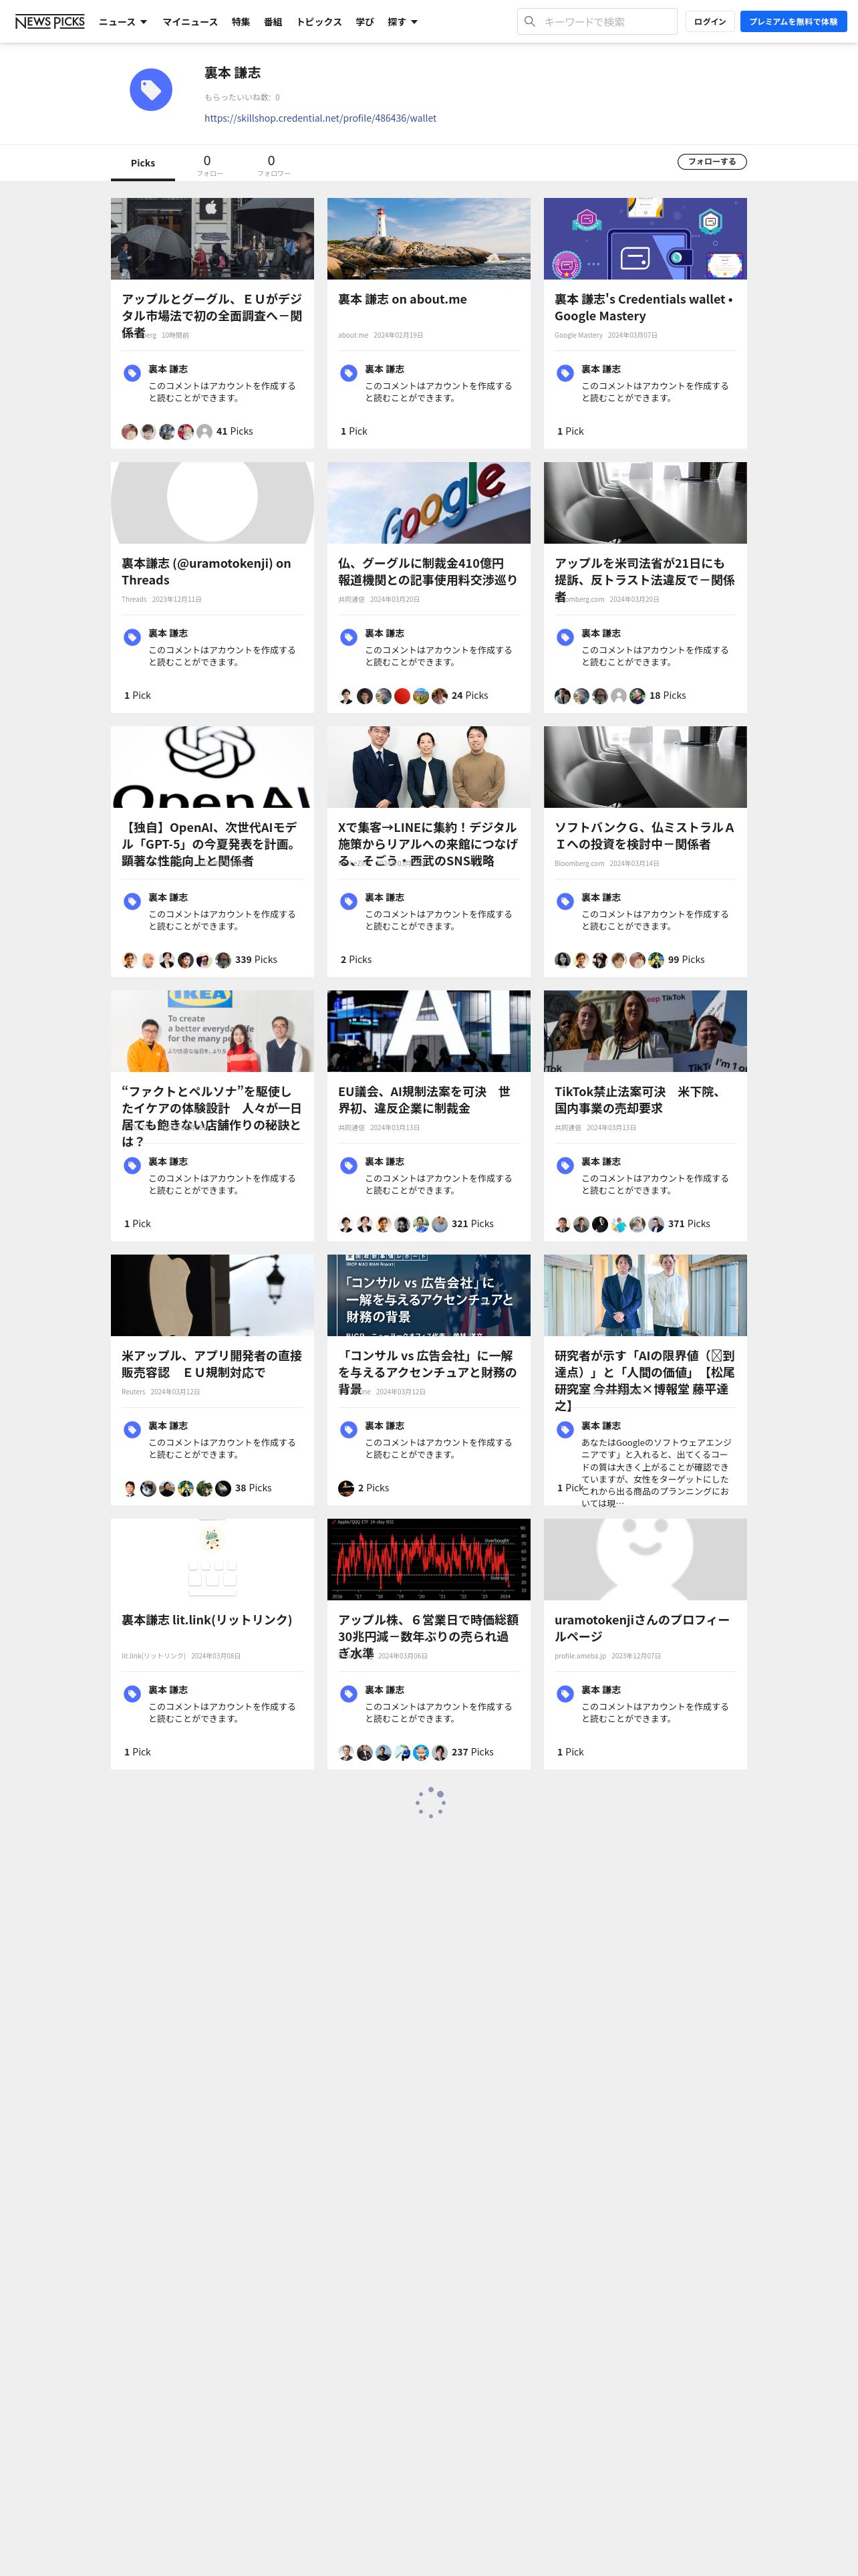Open OpenAI logo thumbnail image
This screenshot has height=2576, width=858.
(212, 767)
